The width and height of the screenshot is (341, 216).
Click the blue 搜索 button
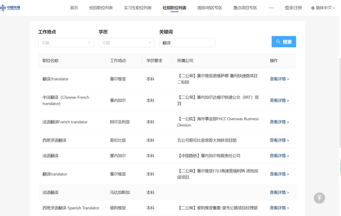click(x=284, y=42)
